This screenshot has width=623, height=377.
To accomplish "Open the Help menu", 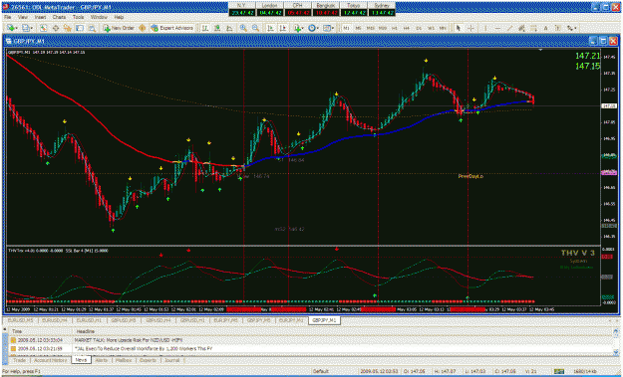I will [120, 18].
